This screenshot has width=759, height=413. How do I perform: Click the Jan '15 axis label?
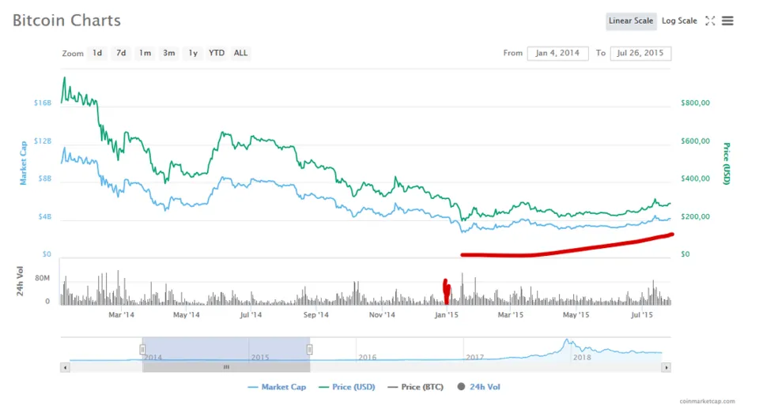coord(446,315)
